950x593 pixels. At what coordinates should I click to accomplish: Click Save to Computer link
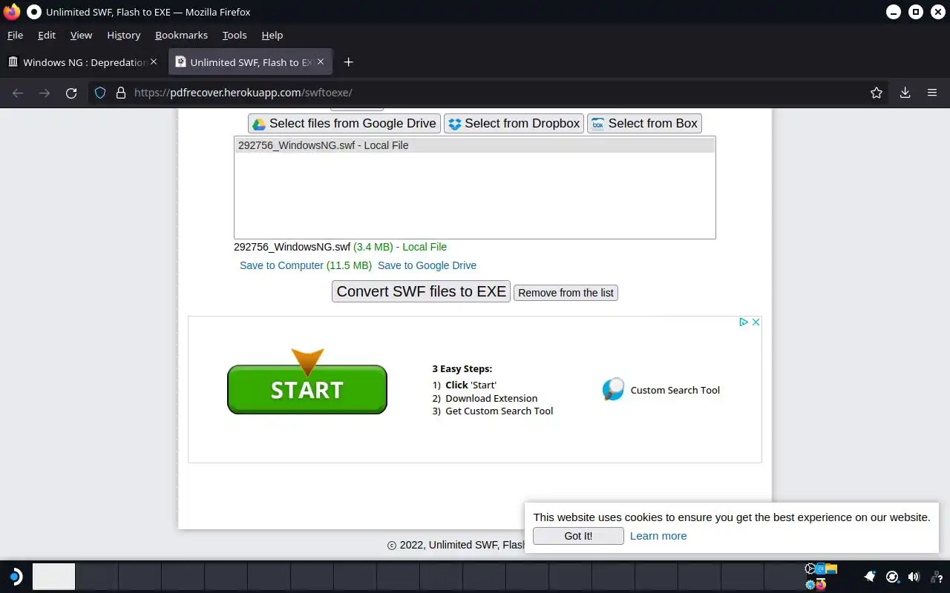281,265
